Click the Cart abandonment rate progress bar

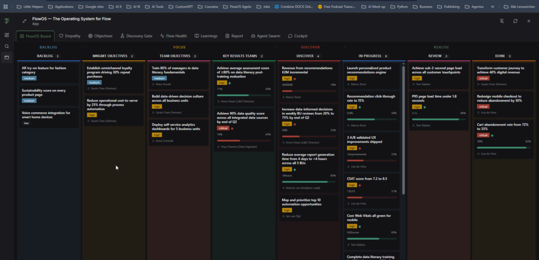point(502,148)
